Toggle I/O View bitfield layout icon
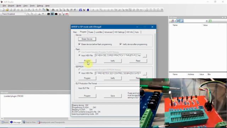Viewport: 227px width, 128px height. coord(182,21)
